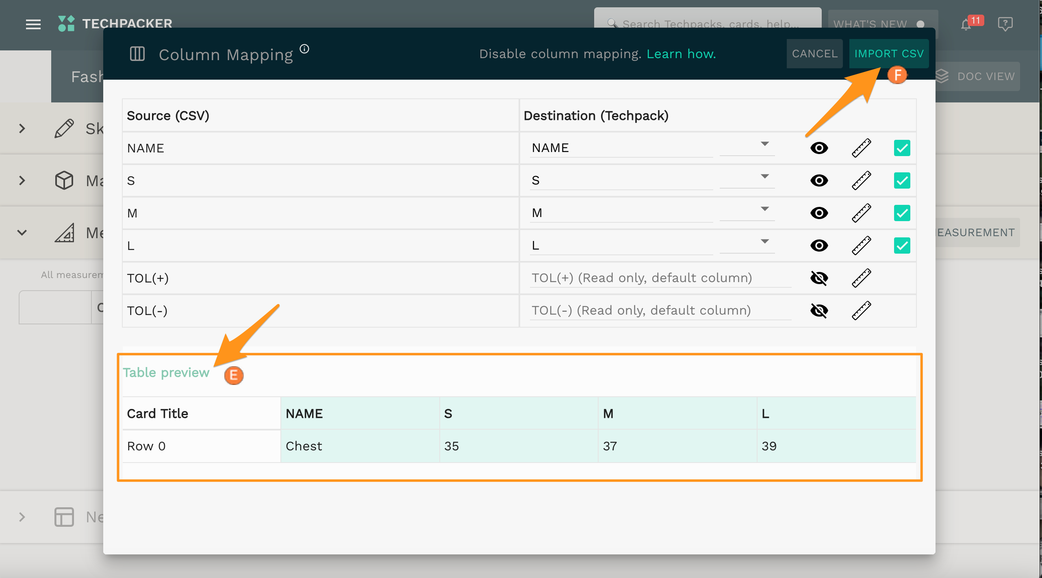
Task: Expand the Sketches section chevron
Action: click(22, 128)
